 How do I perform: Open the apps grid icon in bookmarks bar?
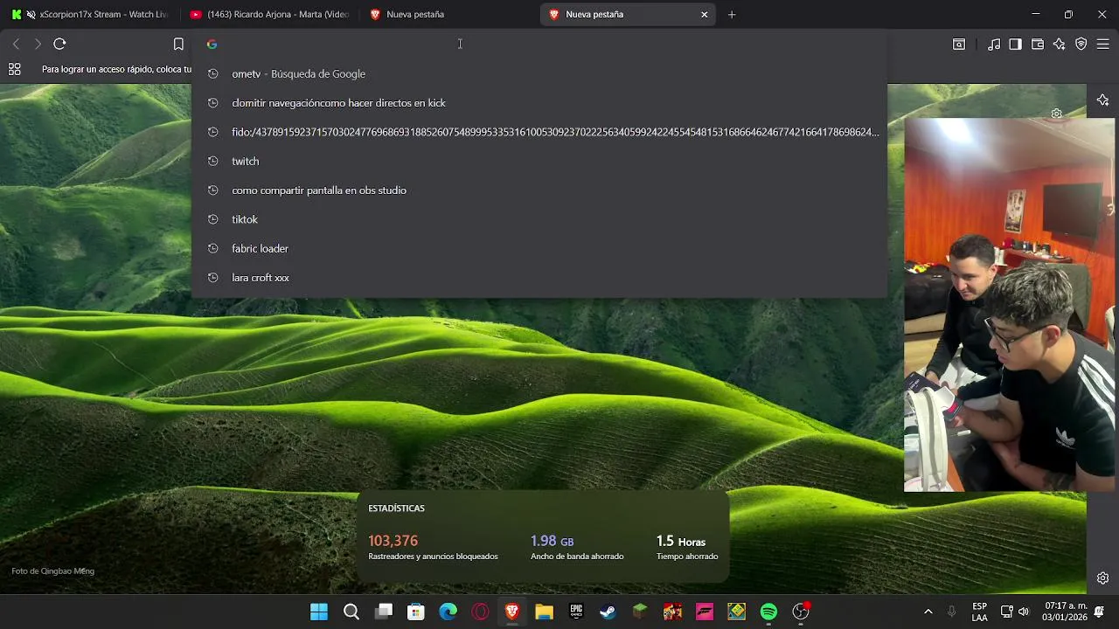point(14,69)
